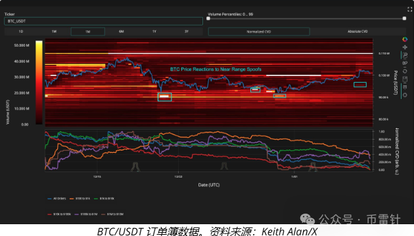
Task: Select the 1M time range tab
Action: point(87,31)
